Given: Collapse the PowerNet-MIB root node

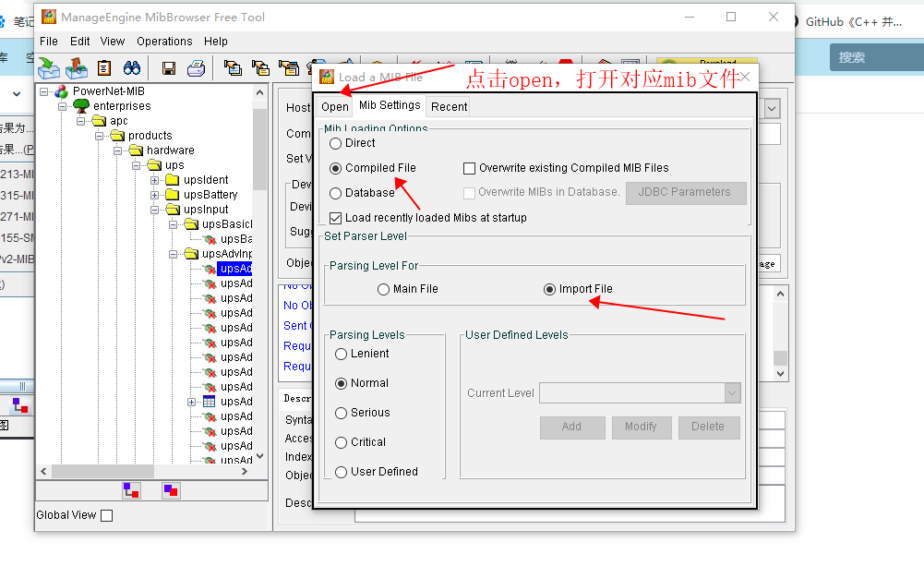Looking at the screenshot, I should tap(43, 91).
